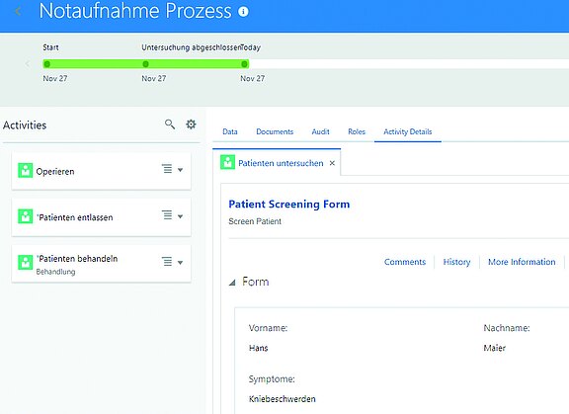Open the list menu icon for Operieren
The width and height of the screenshot is (569, 414).
pyautogui.click(x=167, y=169)
